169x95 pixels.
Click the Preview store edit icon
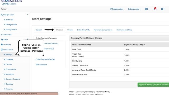pyautogui.click(x=111, y=9)
